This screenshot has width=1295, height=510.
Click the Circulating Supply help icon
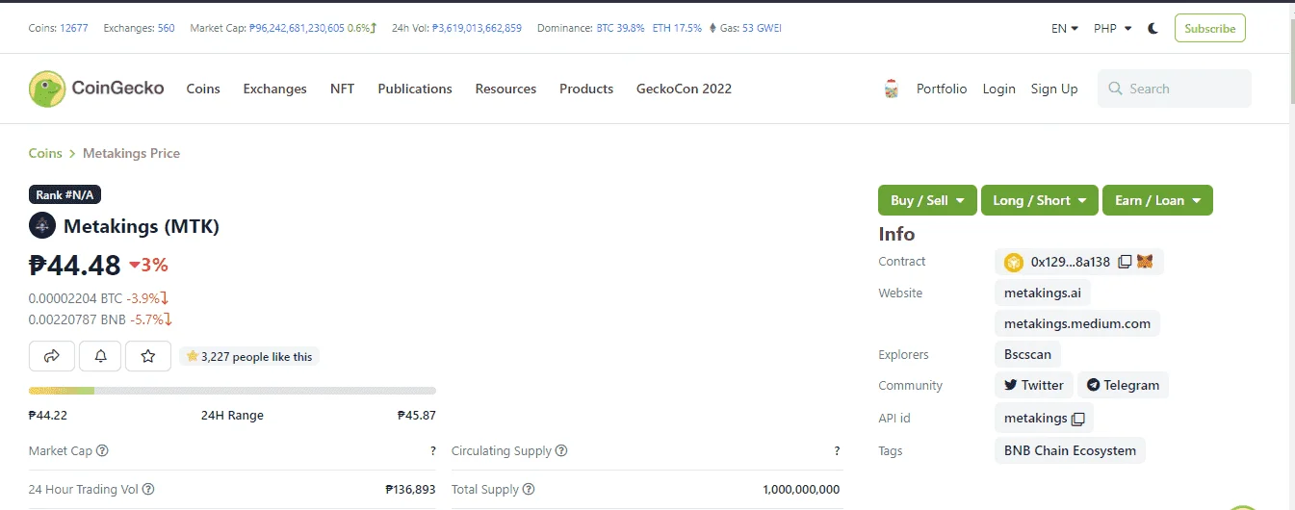tap(561, 450)
